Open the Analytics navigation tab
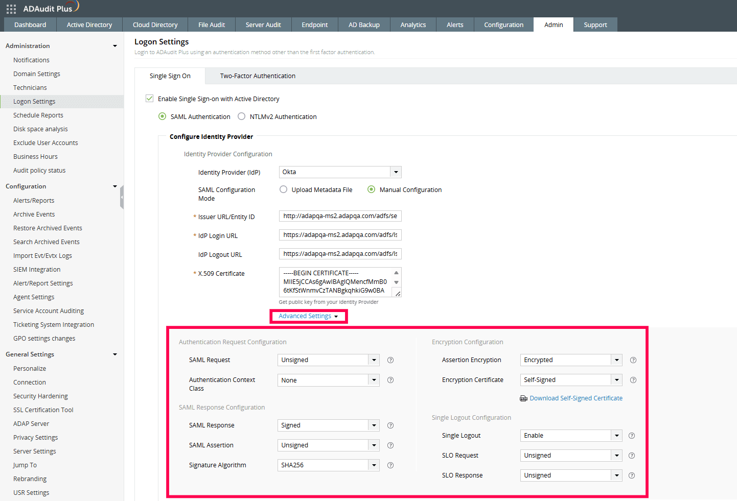This screenshot has height=501, width=737. coord(412,24)
